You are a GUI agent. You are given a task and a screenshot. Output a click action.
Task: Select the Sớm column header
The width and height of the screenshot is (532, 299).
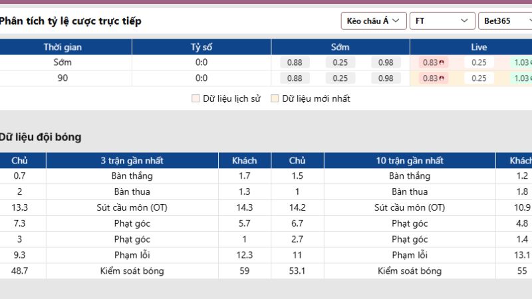(x=340, y=47)
